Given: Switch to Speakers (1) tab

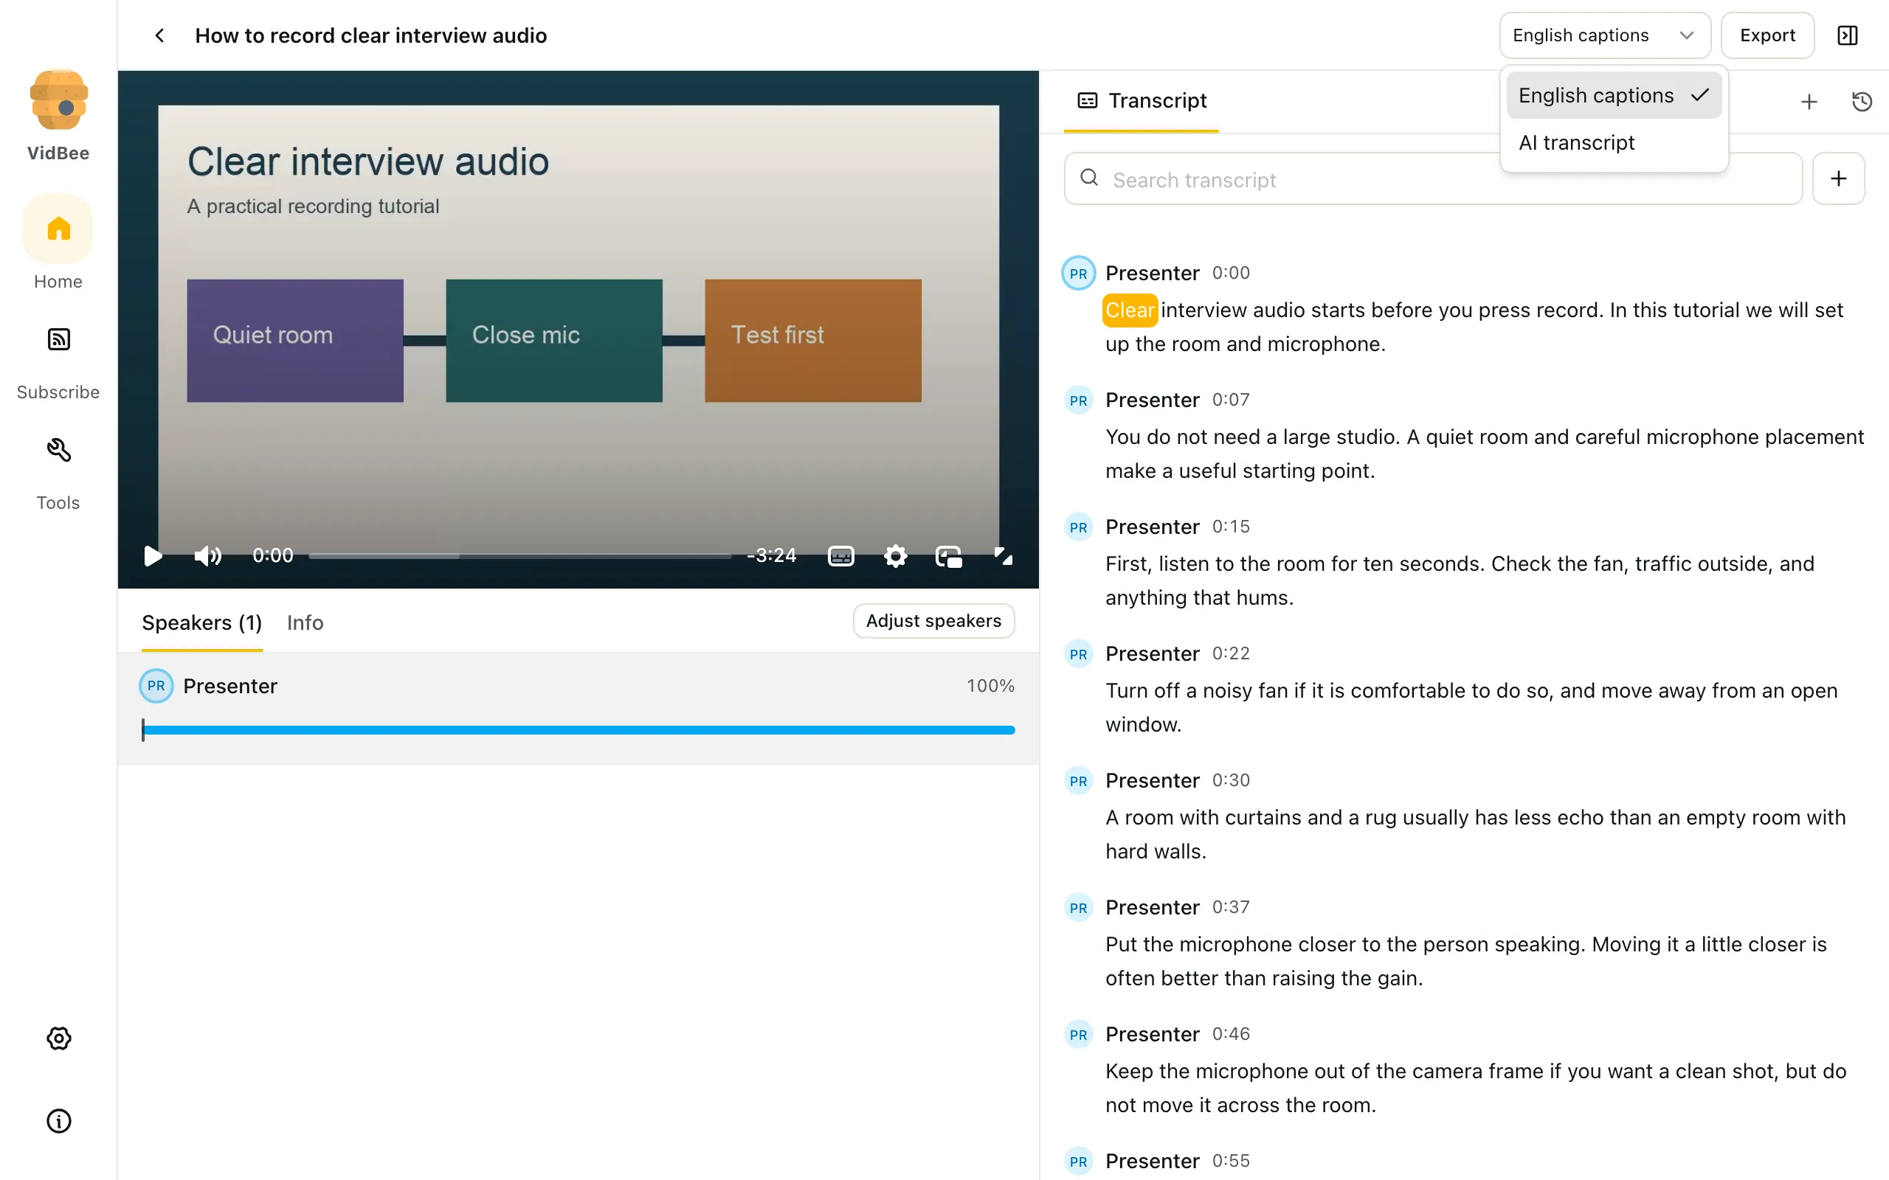Looking at the screenshot, I should 201,622.
